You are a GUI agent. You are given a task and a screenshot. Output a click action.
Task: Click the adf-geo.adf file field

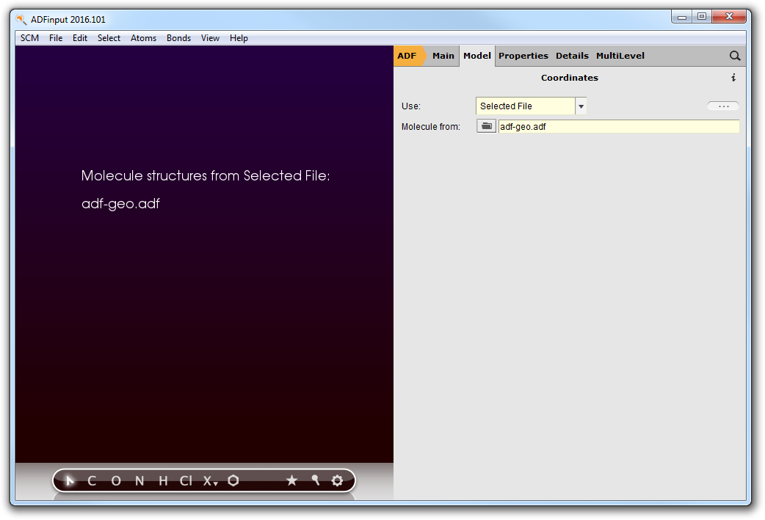coord(619,126)
